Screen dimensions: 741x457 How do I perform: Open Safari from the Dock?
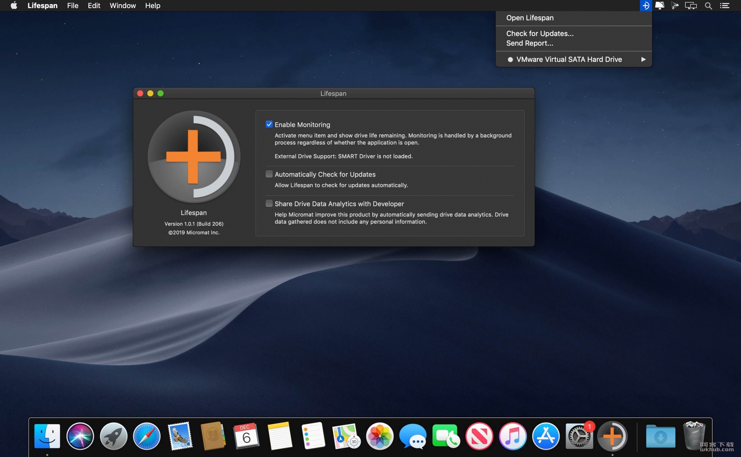(x=147, y=436)
